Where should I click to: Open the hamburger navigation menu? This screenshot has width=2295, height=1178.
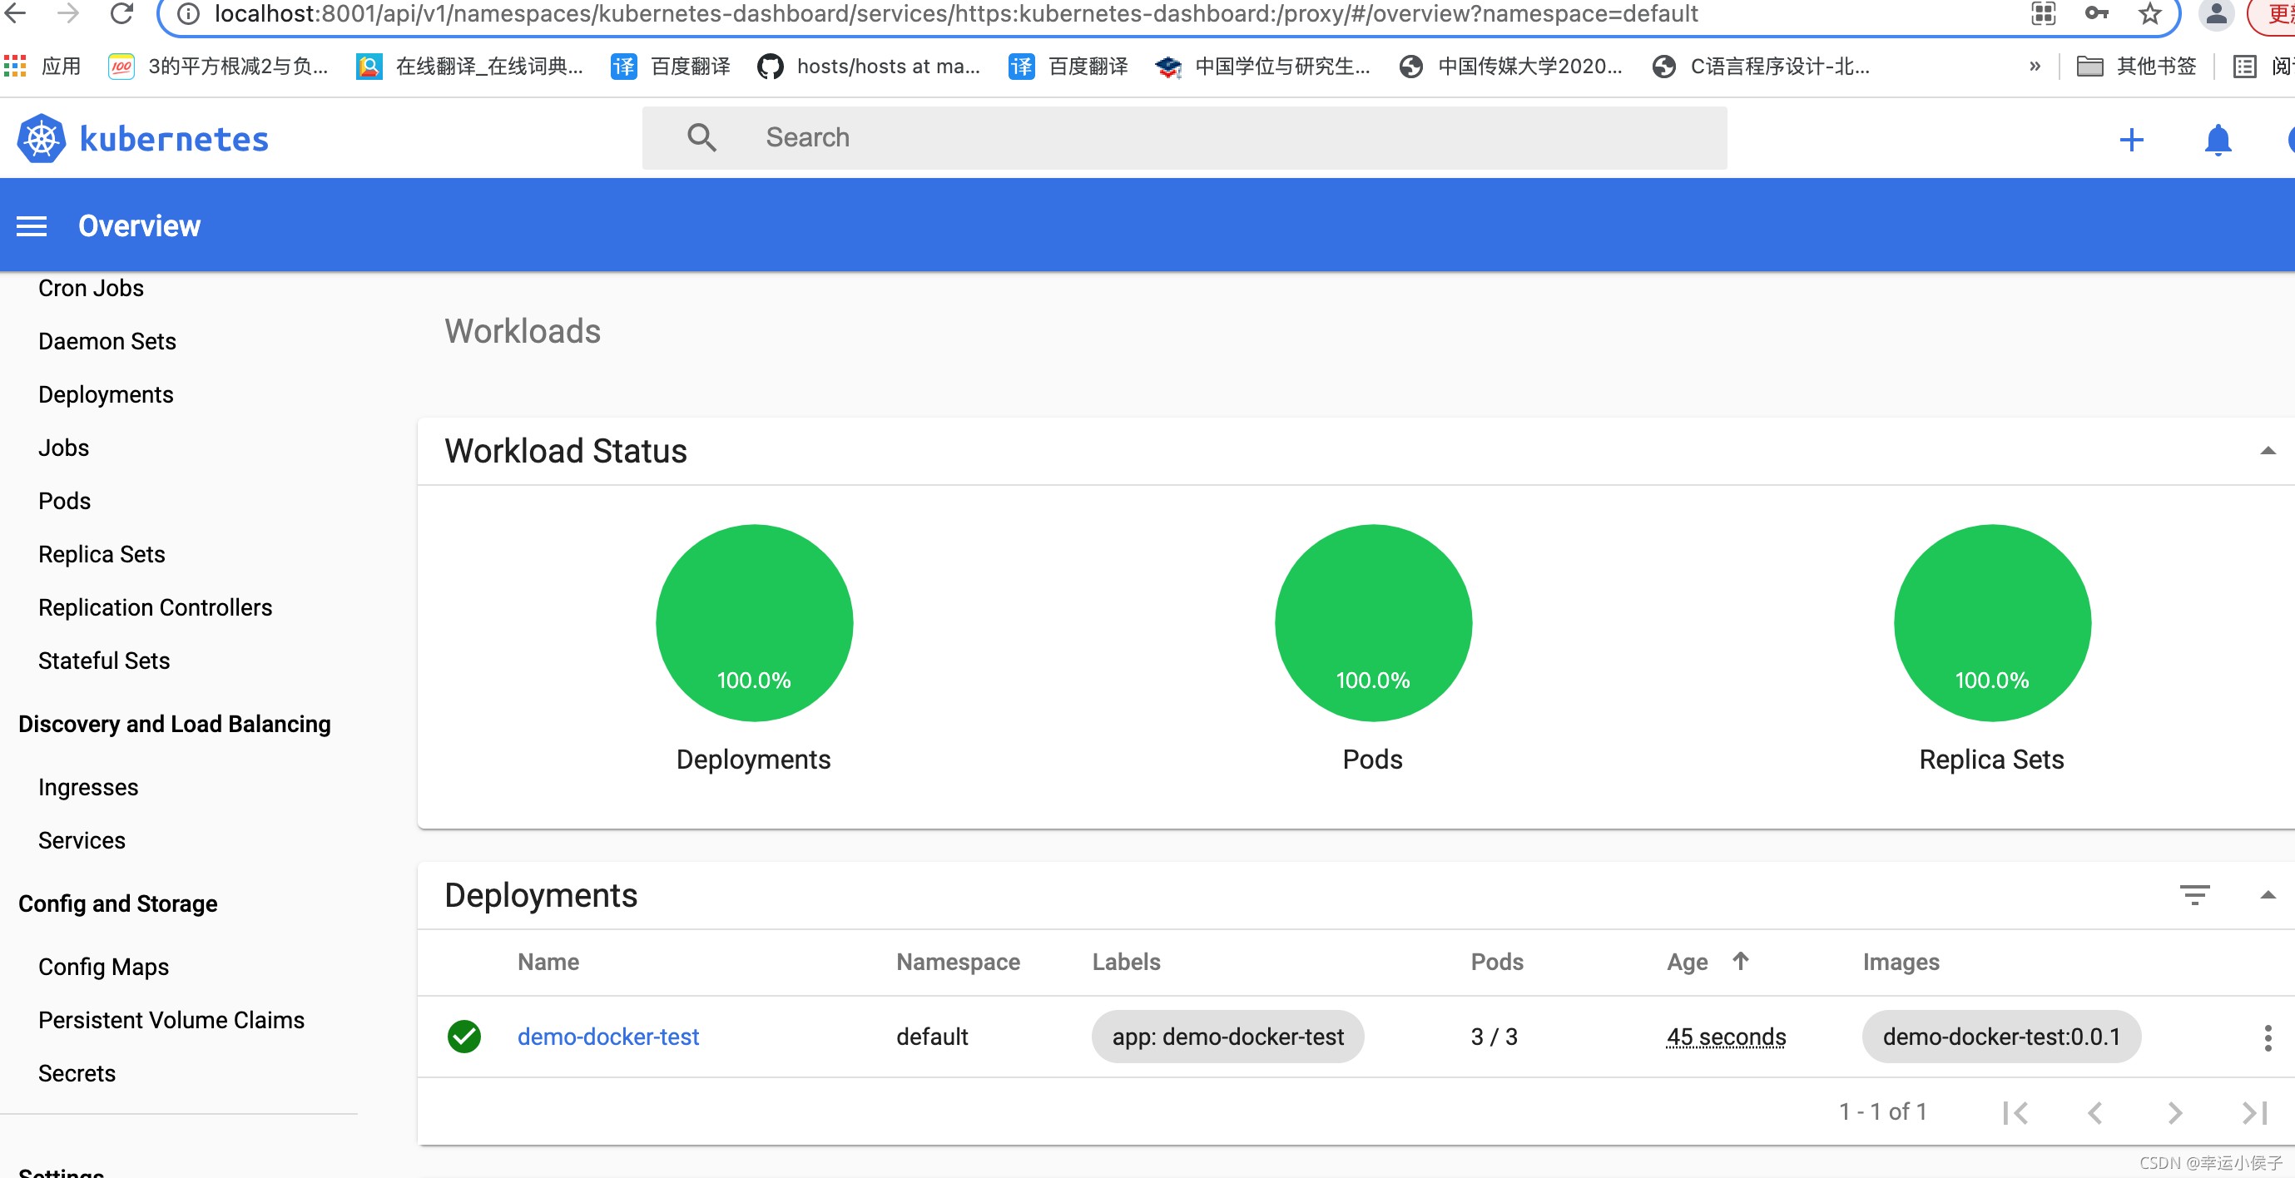coord(32,226)
